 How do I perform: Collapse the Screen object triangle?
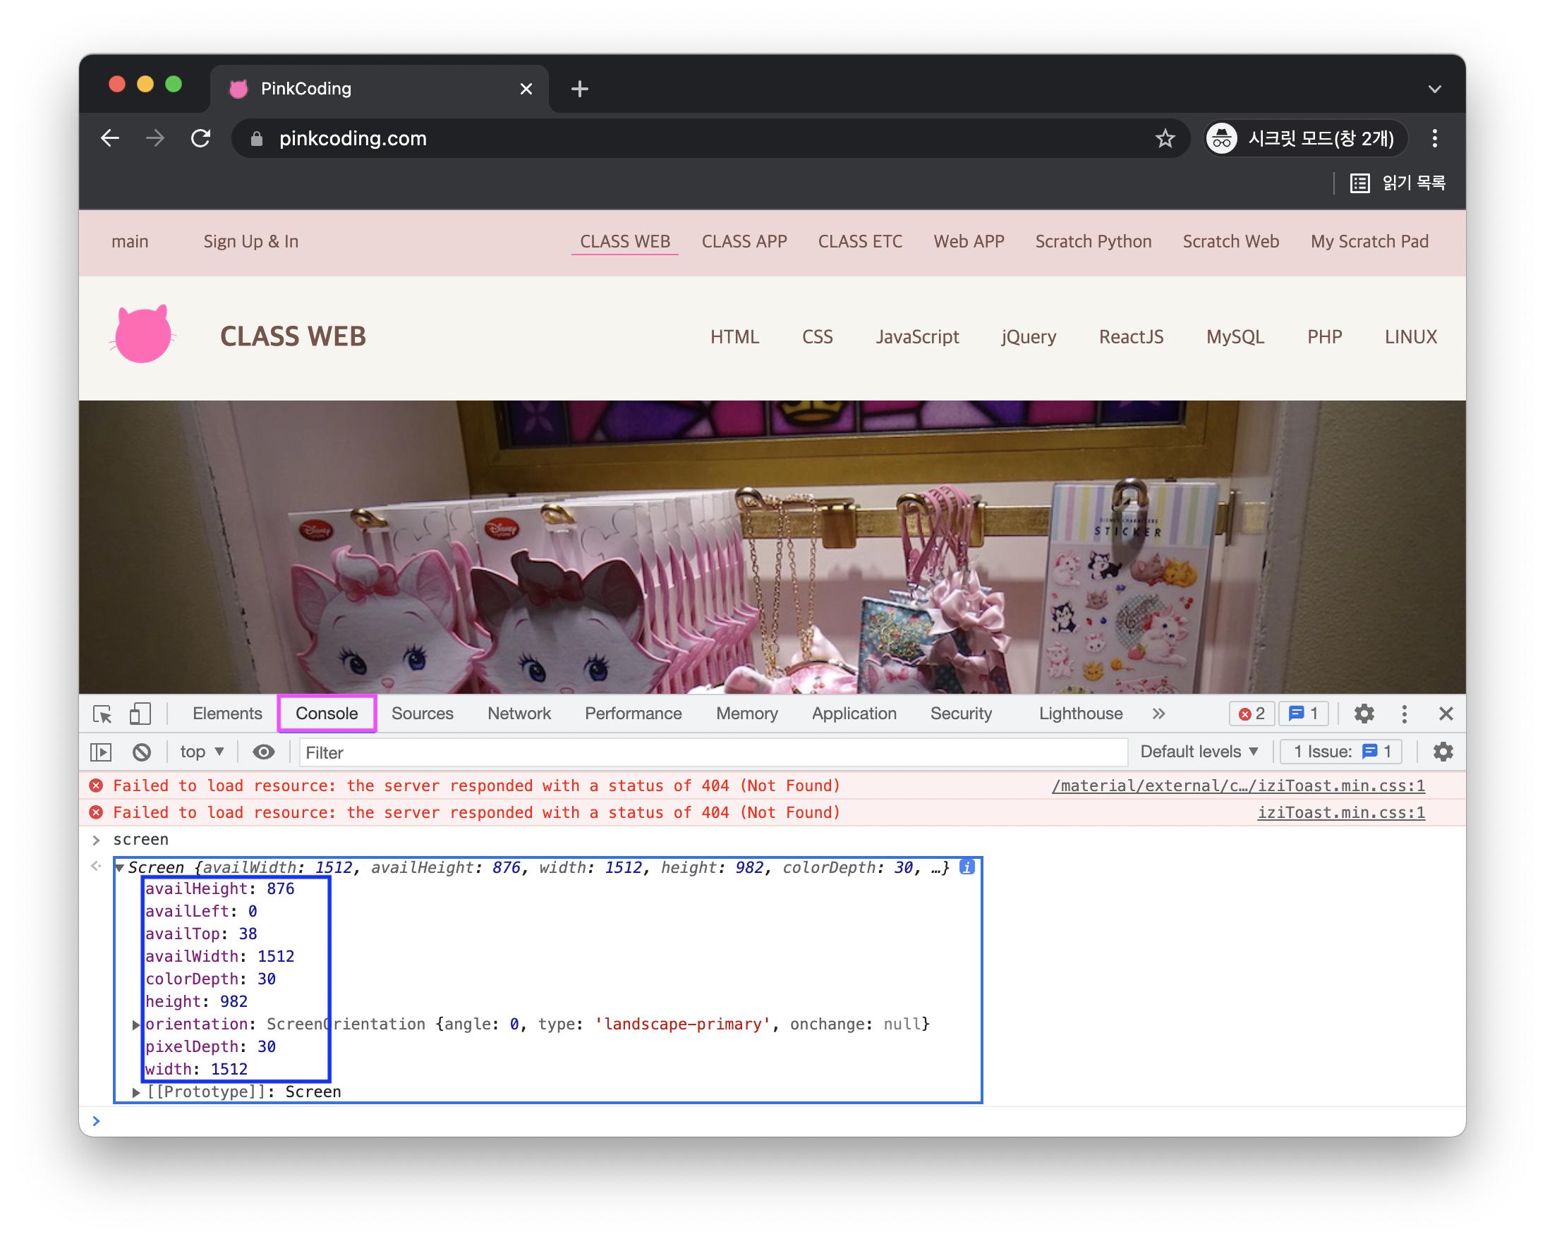(x=121, y=868)
